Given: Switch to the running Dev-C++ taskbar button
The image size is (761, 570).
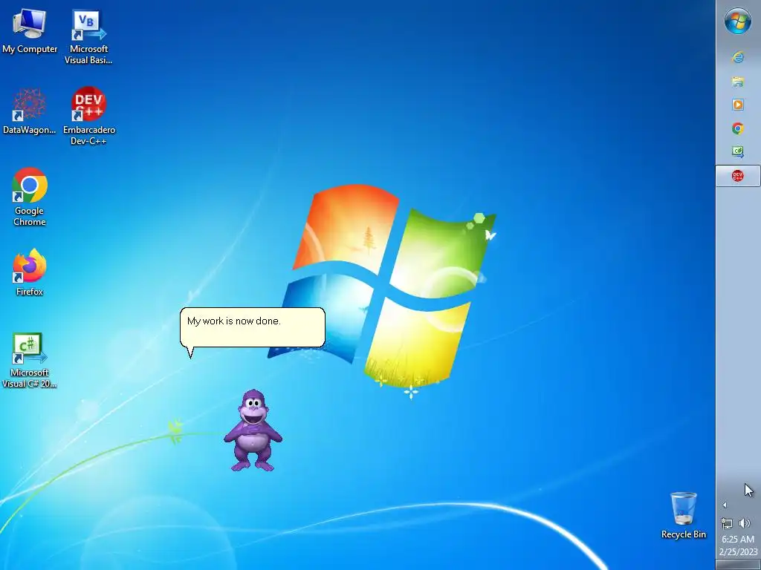Looking at the screenshot, I should (x=738, y=175).
